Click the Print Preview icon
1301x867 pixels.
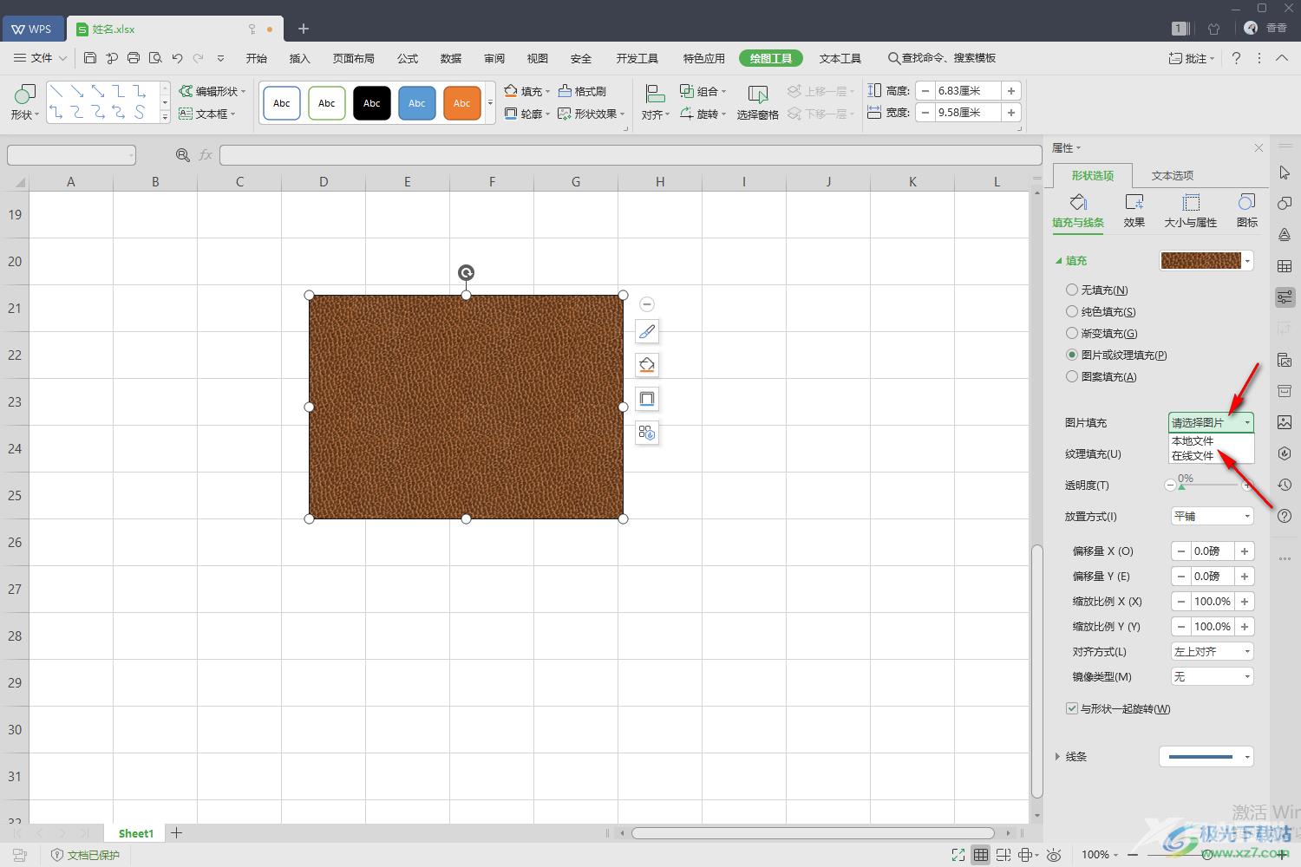coord(155,58)
